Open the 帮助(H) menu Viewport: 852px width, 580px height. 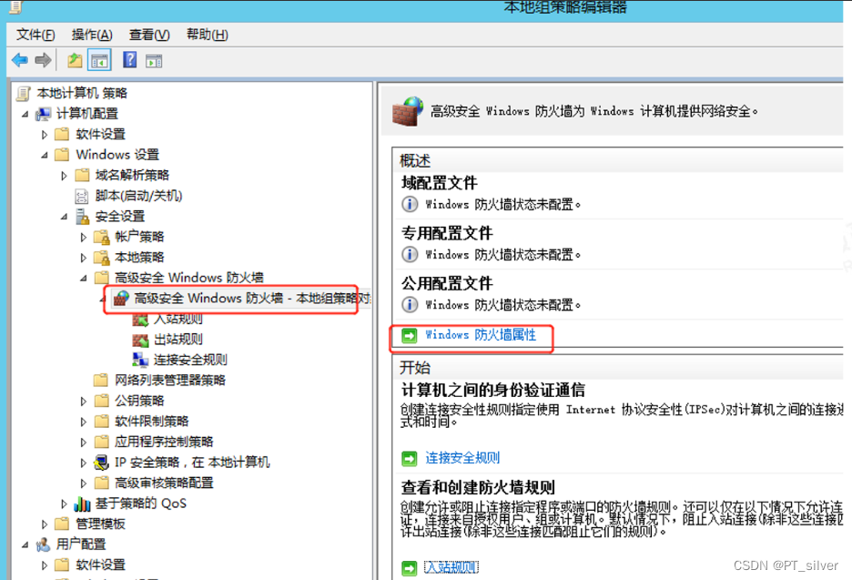coord(207,35)
